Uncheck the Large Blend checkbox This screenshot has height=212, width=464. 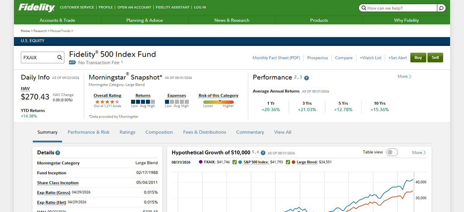coord(288,162)
